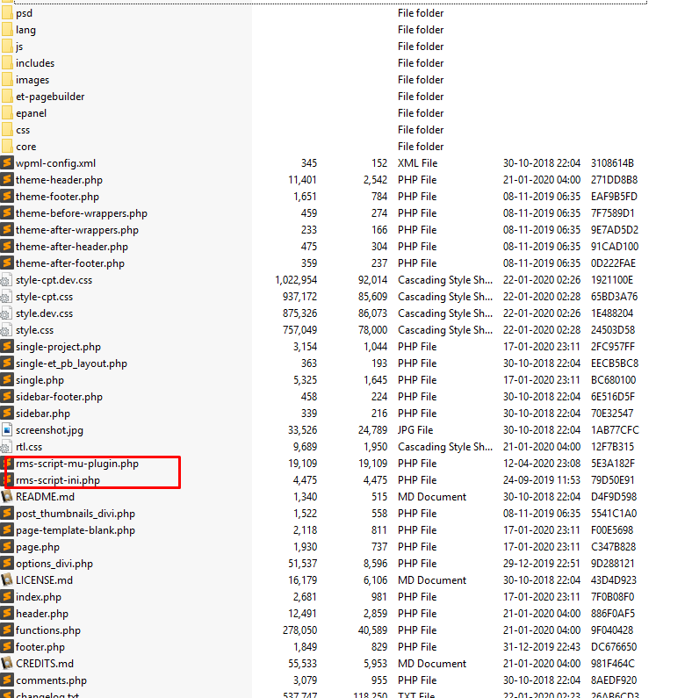
Task: Click file name single-project.php
Action: click(58, 347)
